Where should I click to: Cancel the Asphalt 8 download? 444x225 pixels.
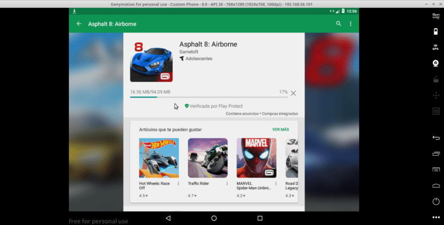(x=293, y=93)
